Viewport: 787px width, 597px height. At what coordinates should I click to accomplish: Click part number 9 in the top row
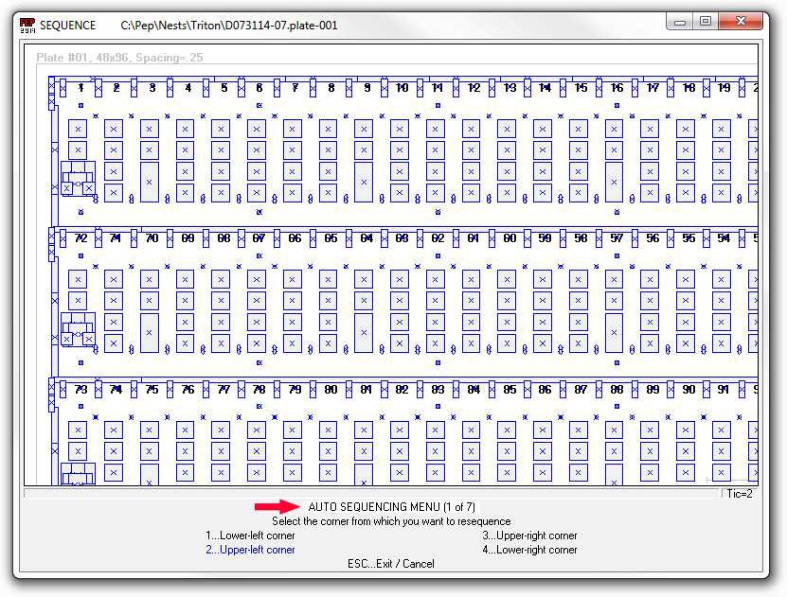367,88
